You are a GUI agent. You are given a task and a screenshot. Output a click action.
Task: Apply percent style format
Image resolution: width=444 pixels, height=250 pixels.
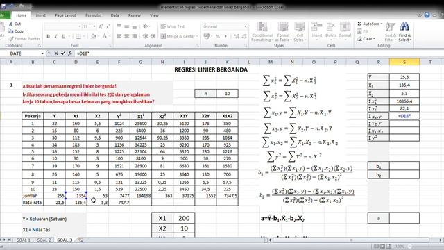[217, 36]
